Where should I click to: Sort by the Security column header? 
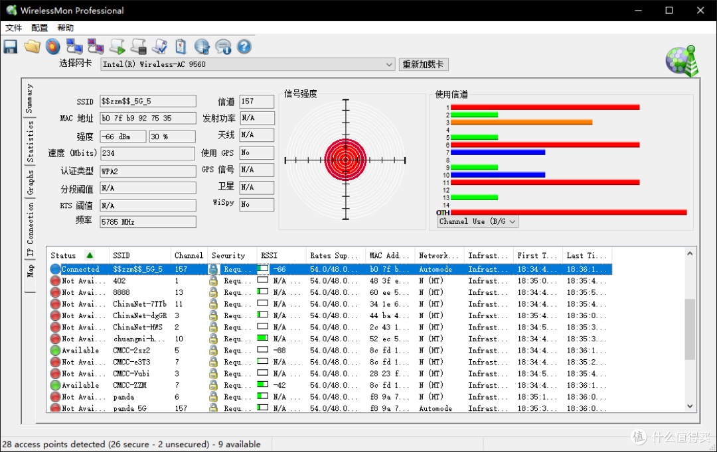coord(232,255)
